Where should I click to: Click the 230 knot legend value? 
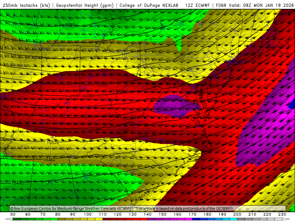point(282,214)
